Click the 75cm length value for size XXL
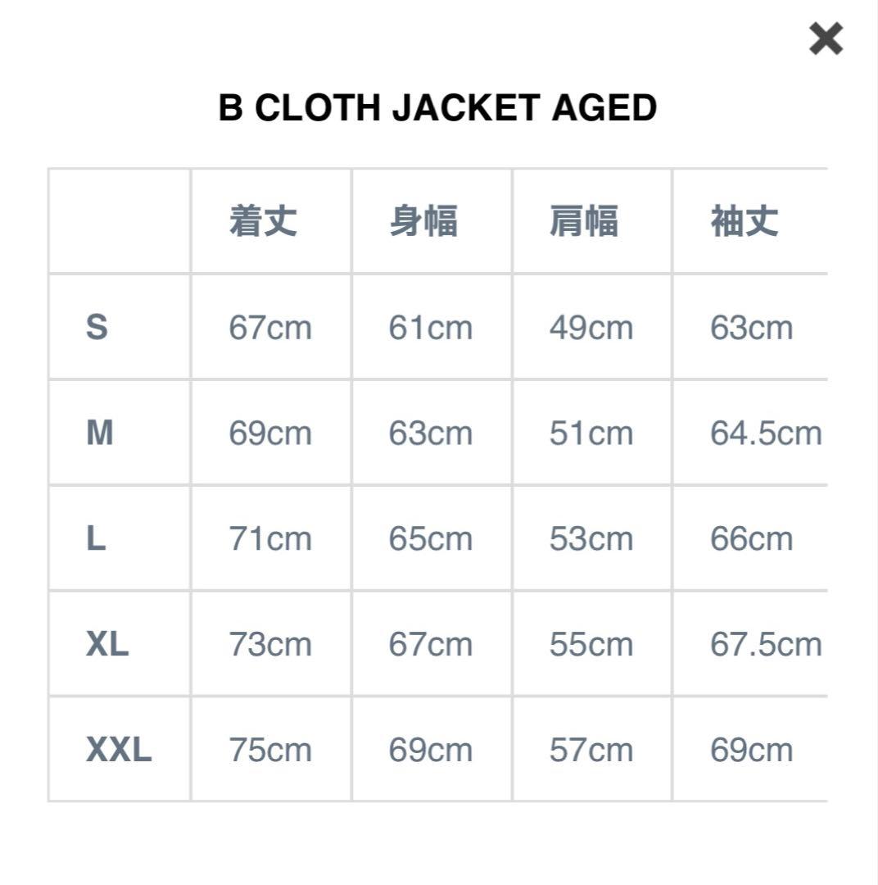Image resolution: width=878 pixels, height=885 pixels. pyautogui.click(x=270, y=750)
